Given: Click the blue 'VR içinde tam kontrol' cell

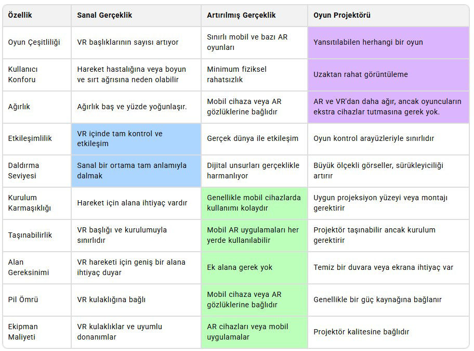Looking at the screenshot, I should click(x=120, y=139).
